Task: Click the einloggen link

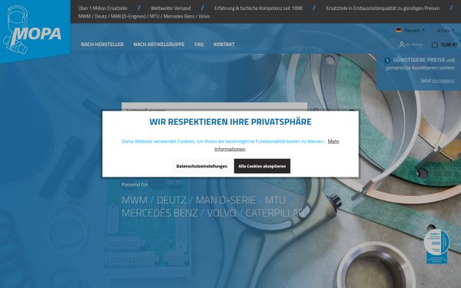Action: pos(443,81)
